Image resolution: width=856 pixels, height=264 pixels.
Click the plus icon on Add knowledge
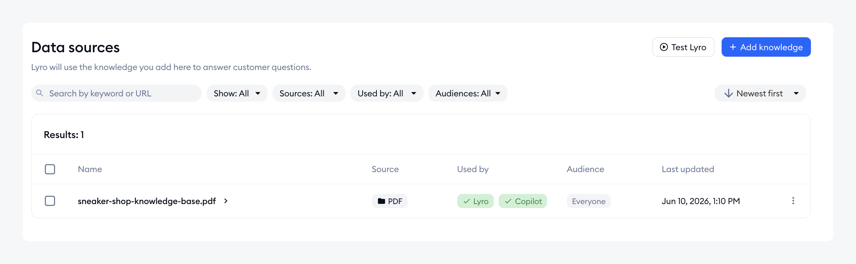pyautogui.click(x=733, y=47)
